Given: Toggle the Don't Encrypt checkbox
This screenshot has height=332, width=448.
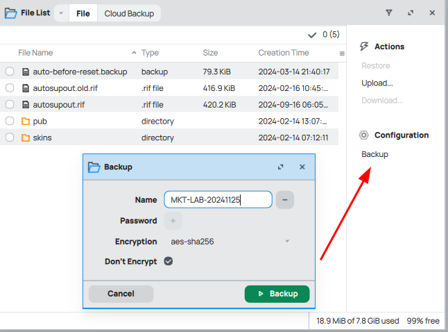Looking at the screenshot, I should [x=168, y=261].
